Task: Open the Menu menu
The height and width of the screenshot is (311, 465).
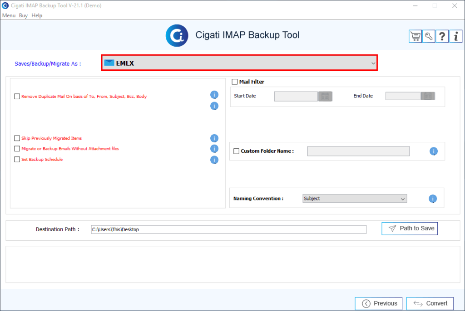Action: (x=9, y=15)
